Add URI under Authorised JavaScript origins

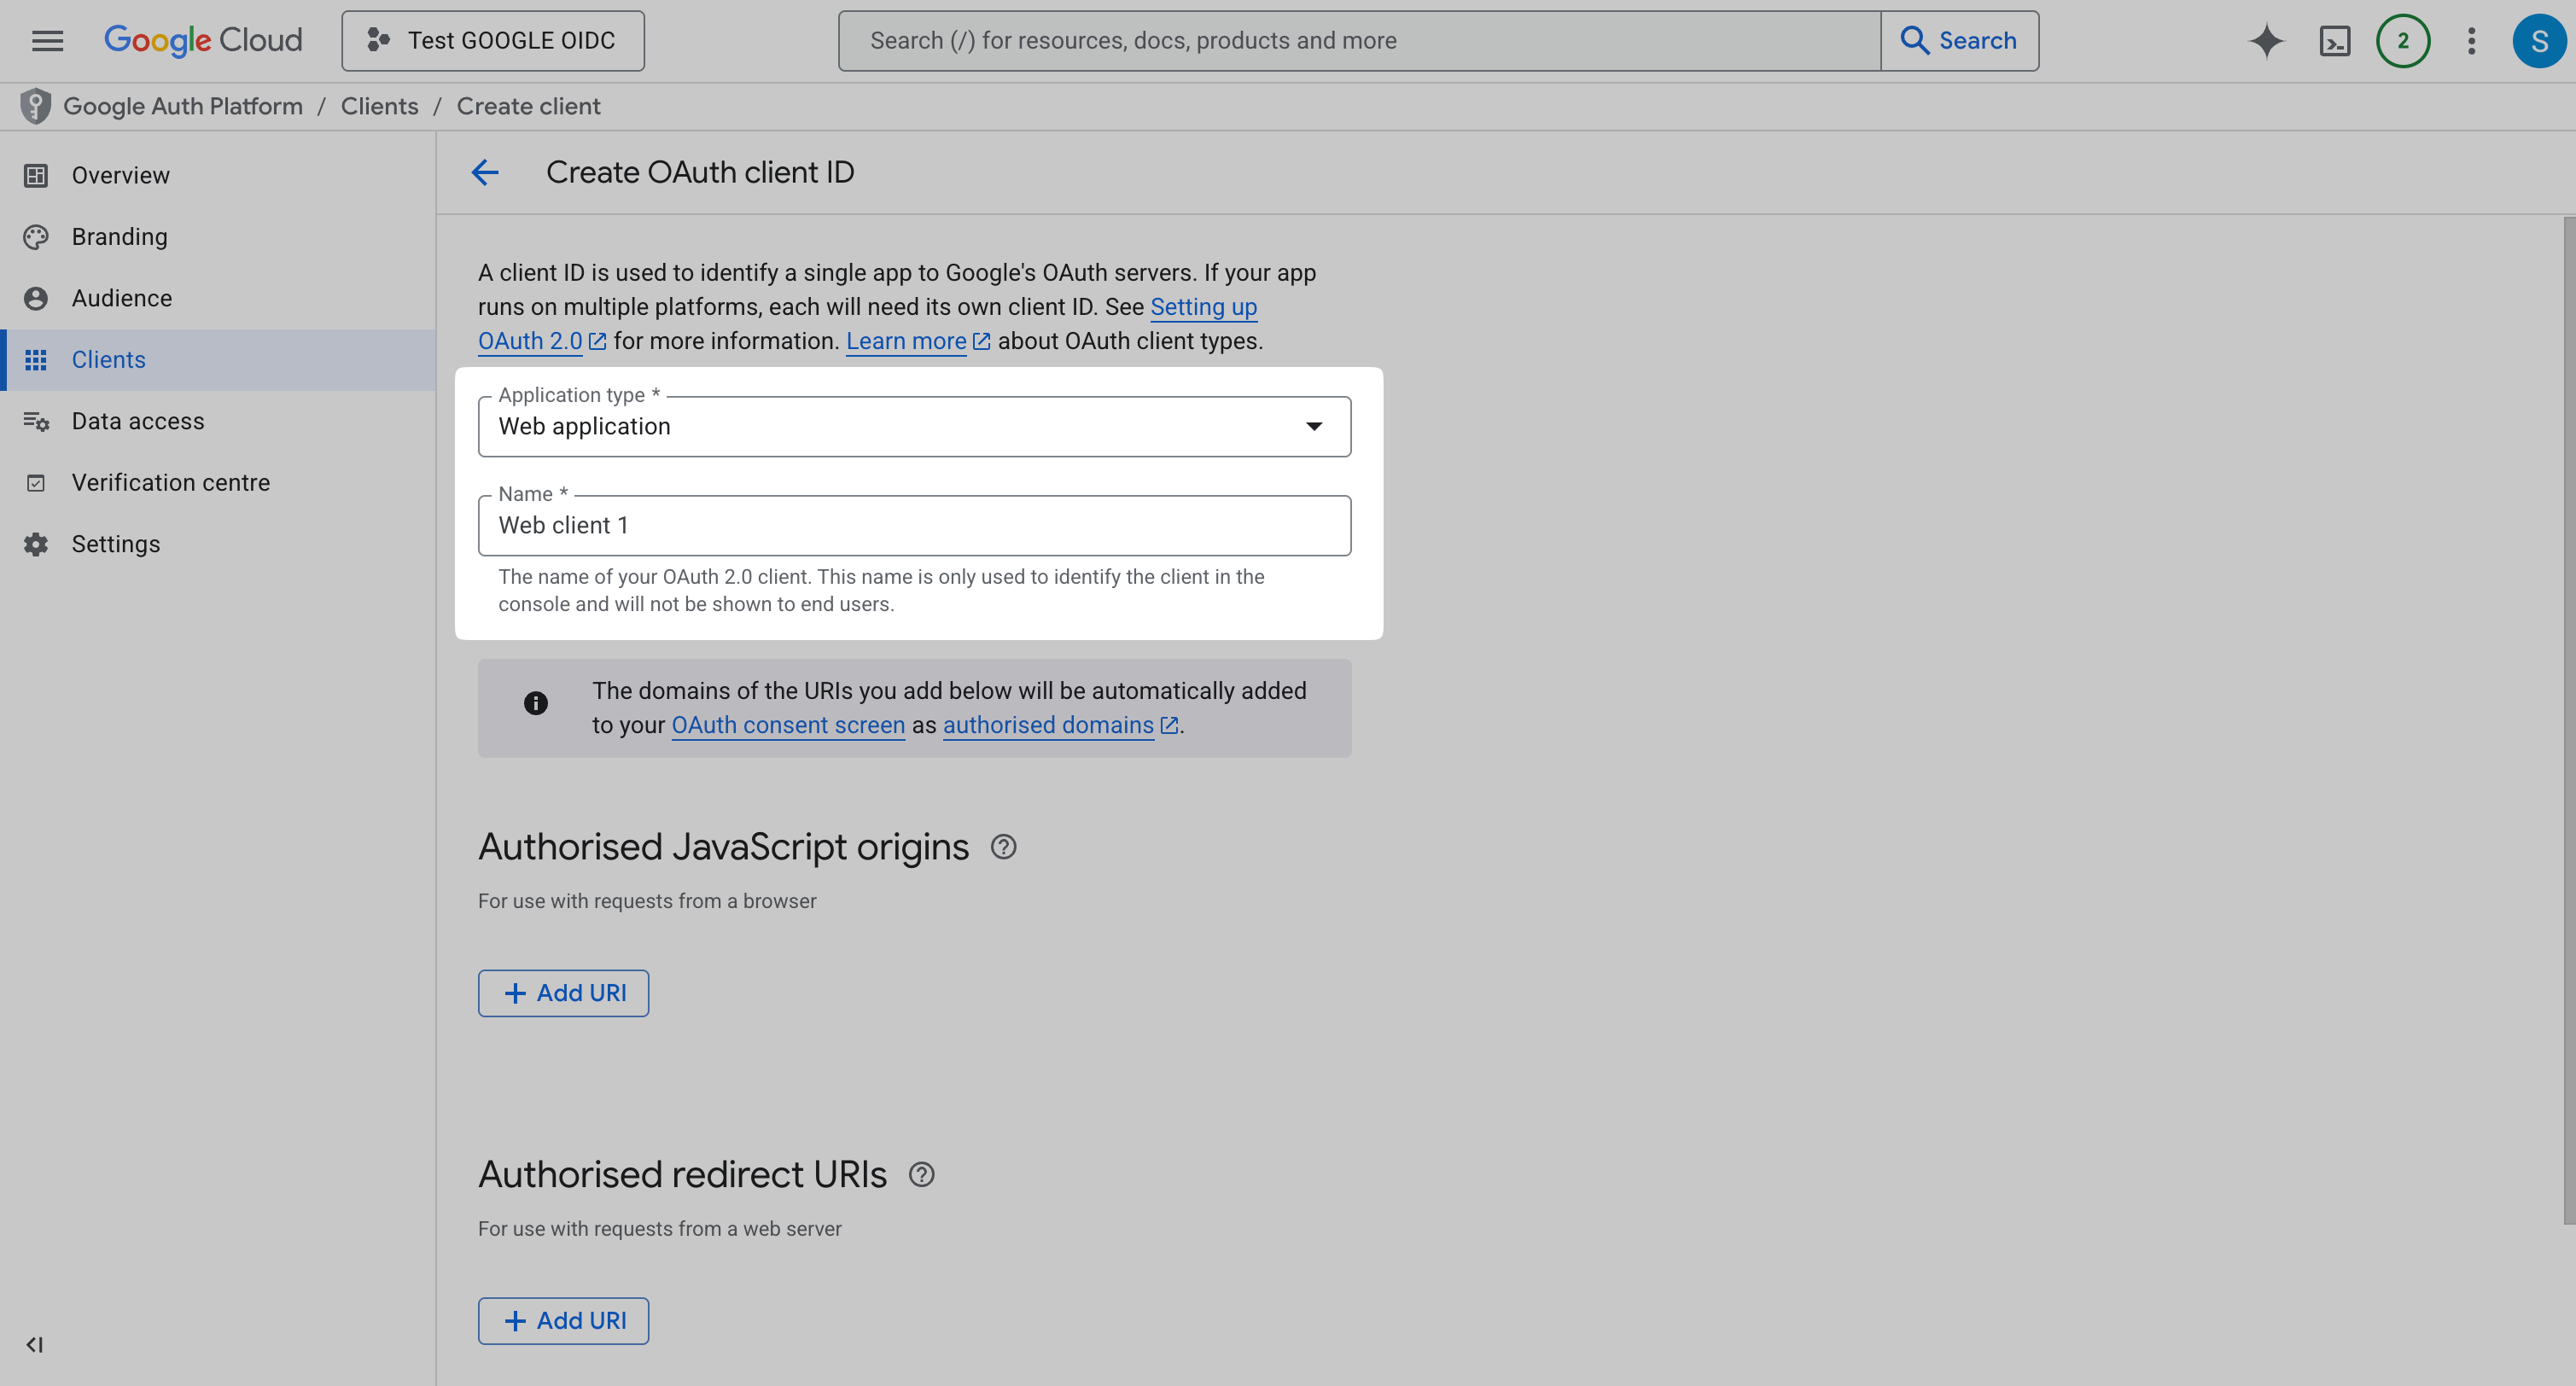(563, 992)
